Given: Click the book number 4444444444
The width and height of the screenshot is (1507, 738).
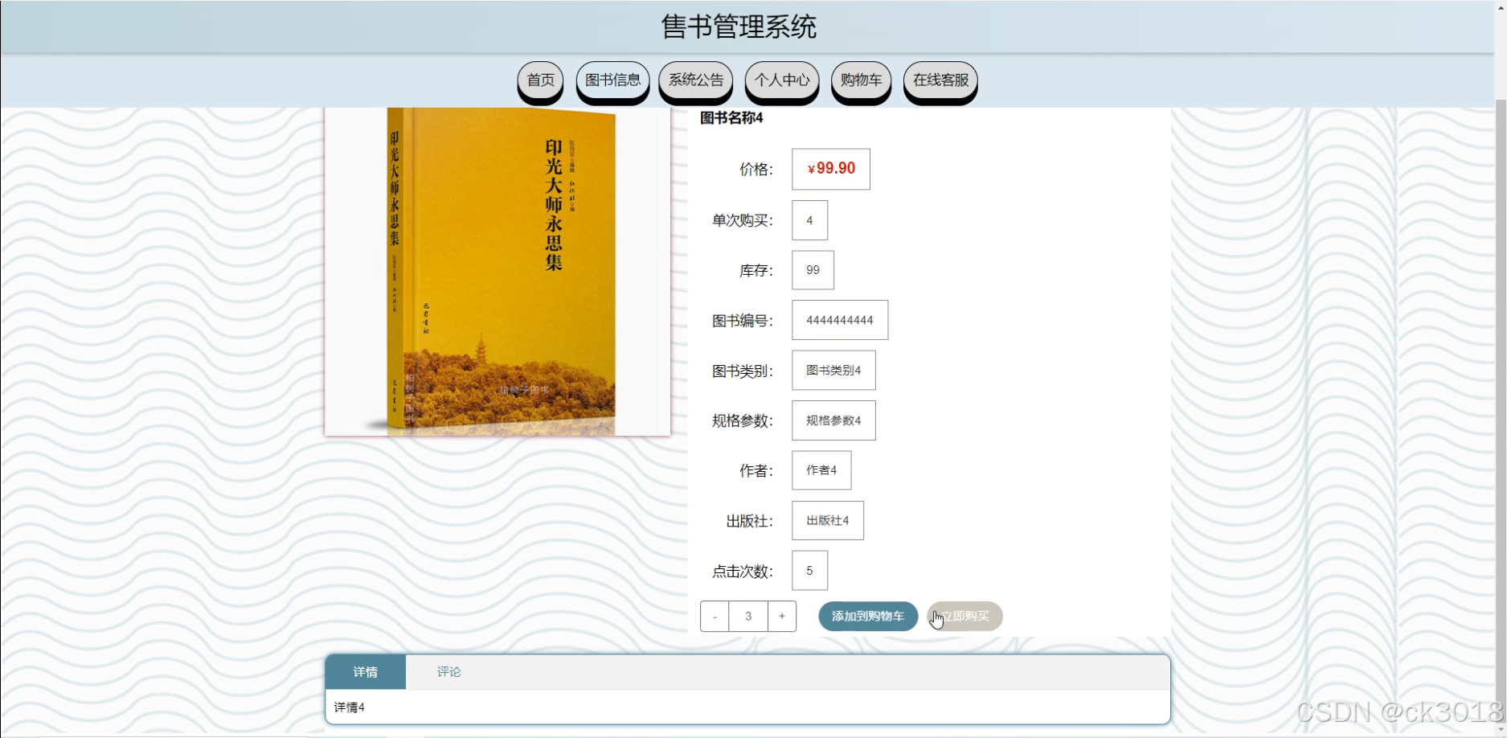Looking at the screenshot, I should (840, 320).
